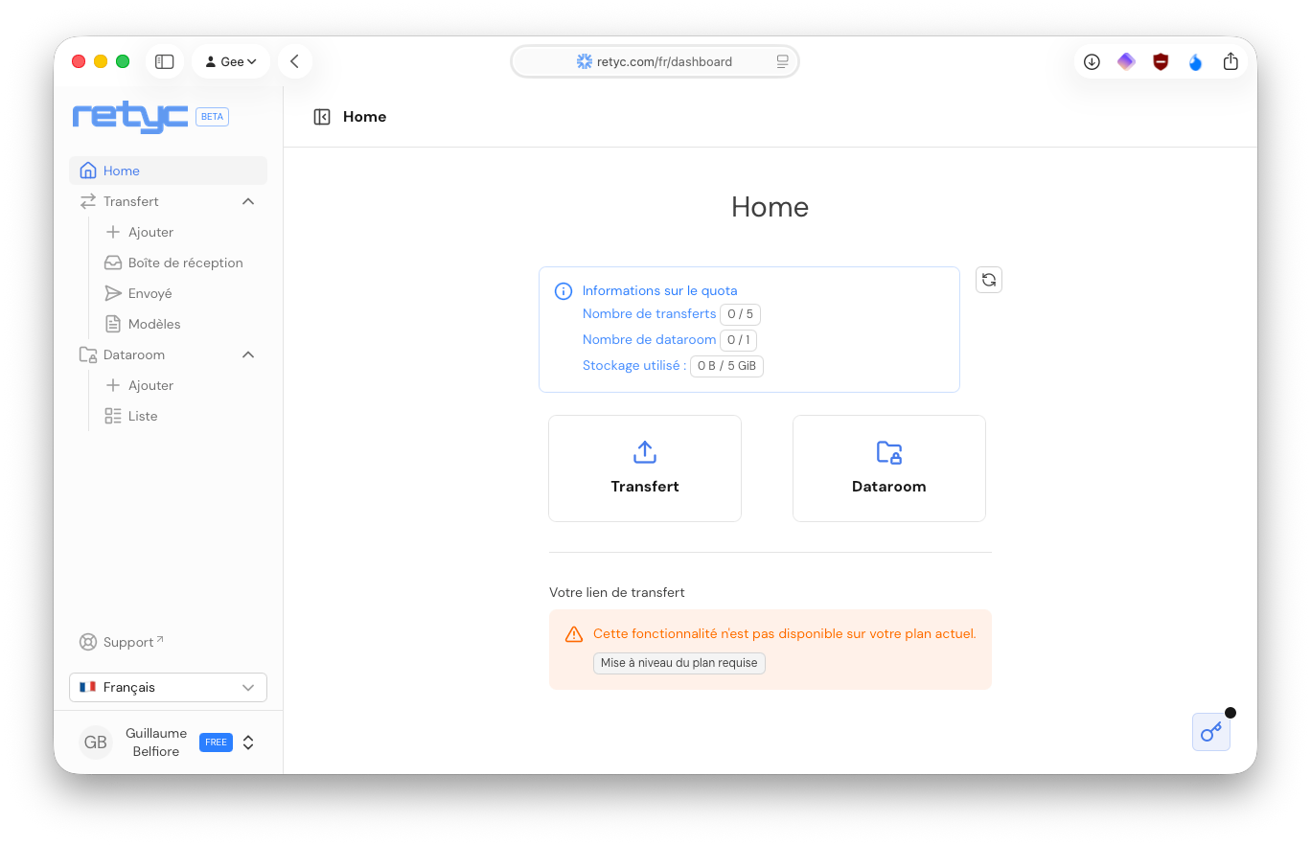Open the Français language dropdown
Viewport: 1311px width, 845px height.
168,687
